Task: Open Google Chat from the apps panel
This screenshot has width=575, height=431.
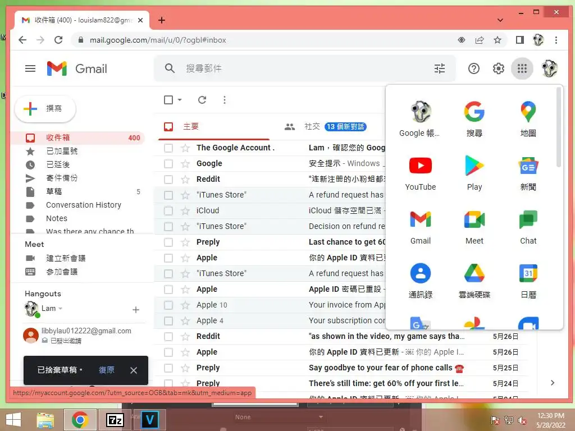Action: (x=528, y=227)
